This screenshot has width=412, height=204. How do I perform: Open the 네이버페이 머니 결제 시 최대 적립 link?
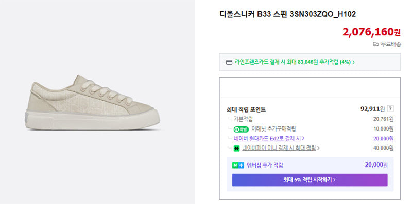(279, 148)
